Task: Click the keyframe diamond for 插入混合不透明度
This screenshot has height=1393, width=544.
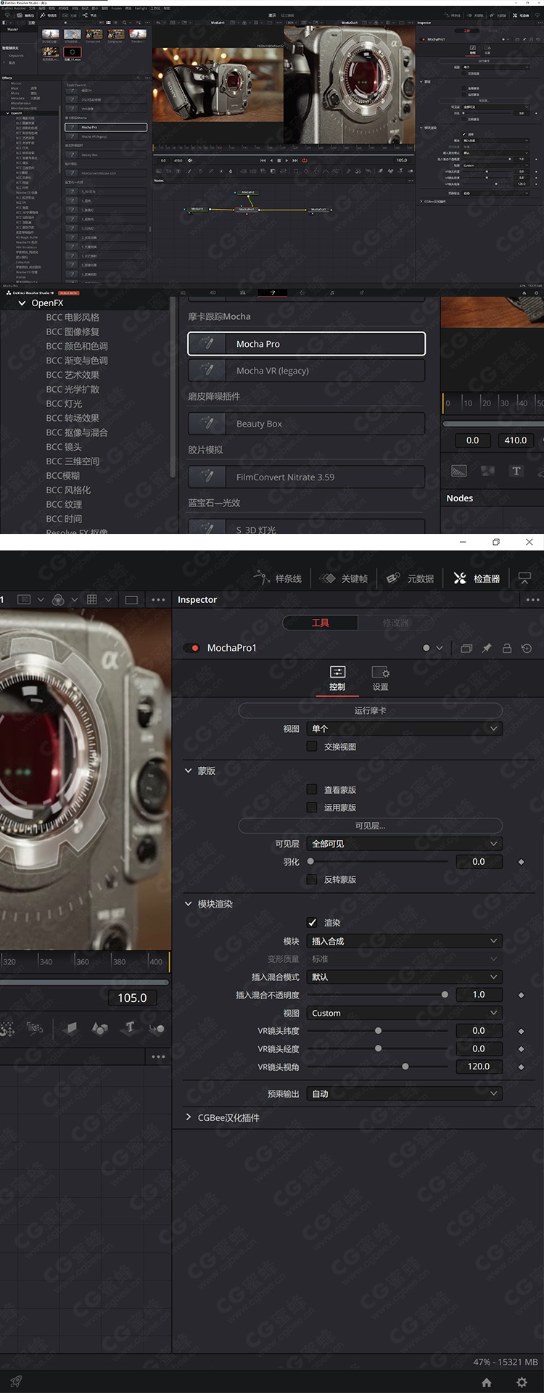Action: tap(521, 995)
